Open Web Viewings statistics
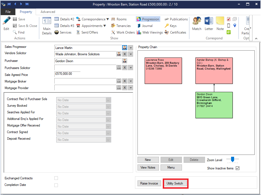 click(150, 32)
